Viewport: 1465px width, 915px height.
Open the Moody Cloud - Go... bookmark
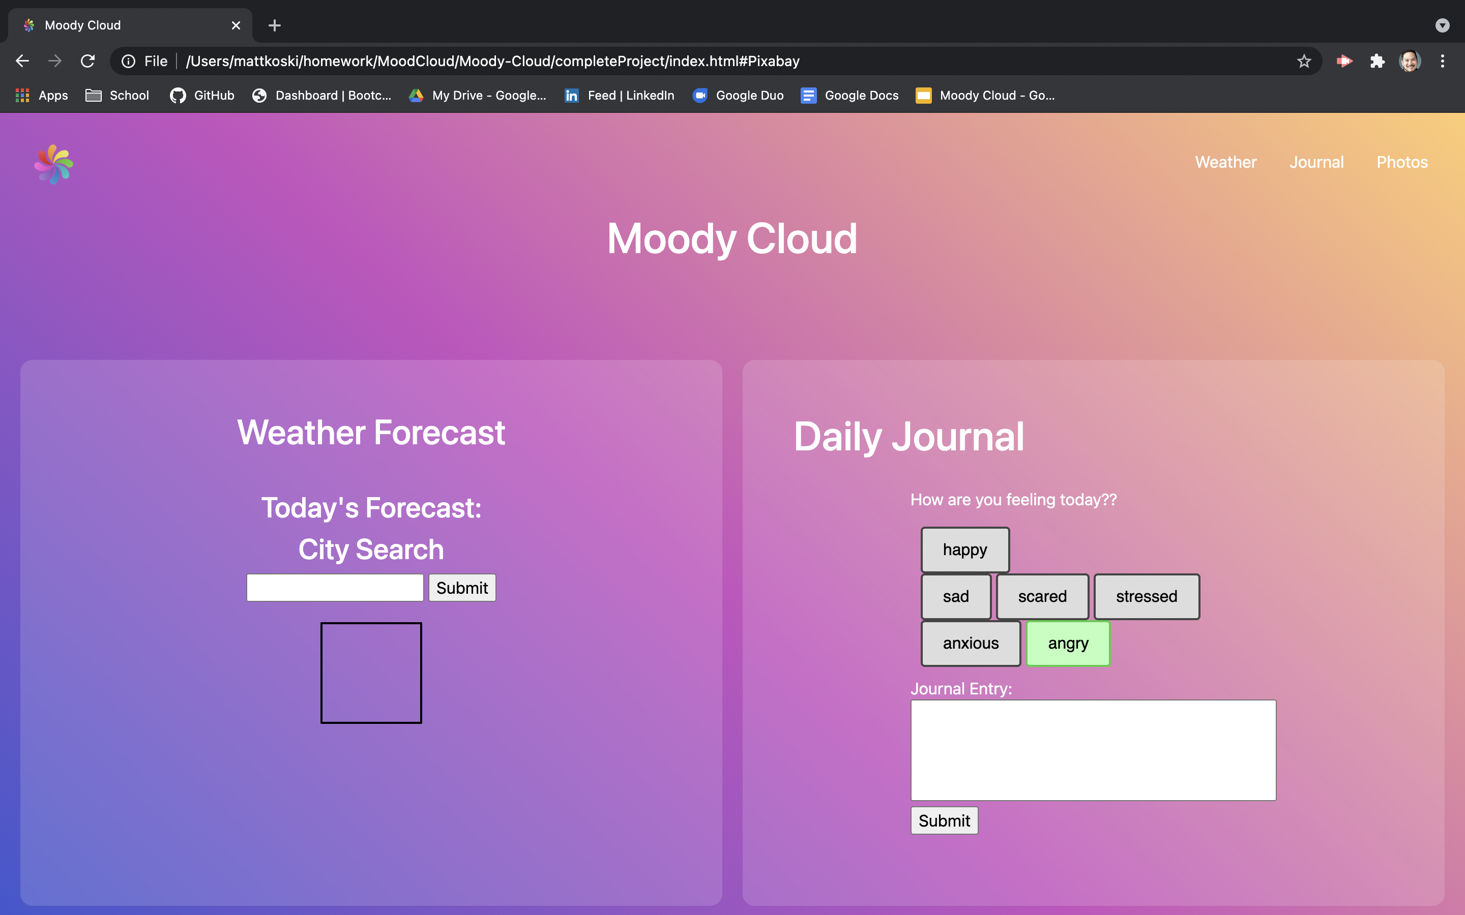985,96
